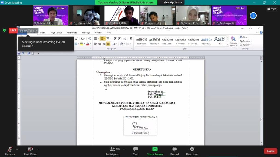The image size is (280, 157).
Task: Switch to the References tab in Word
Action: click(72, 32)
